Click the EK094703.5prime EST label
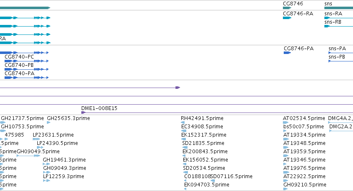Viewport: 353px width, 191px height. pos(207,185)
